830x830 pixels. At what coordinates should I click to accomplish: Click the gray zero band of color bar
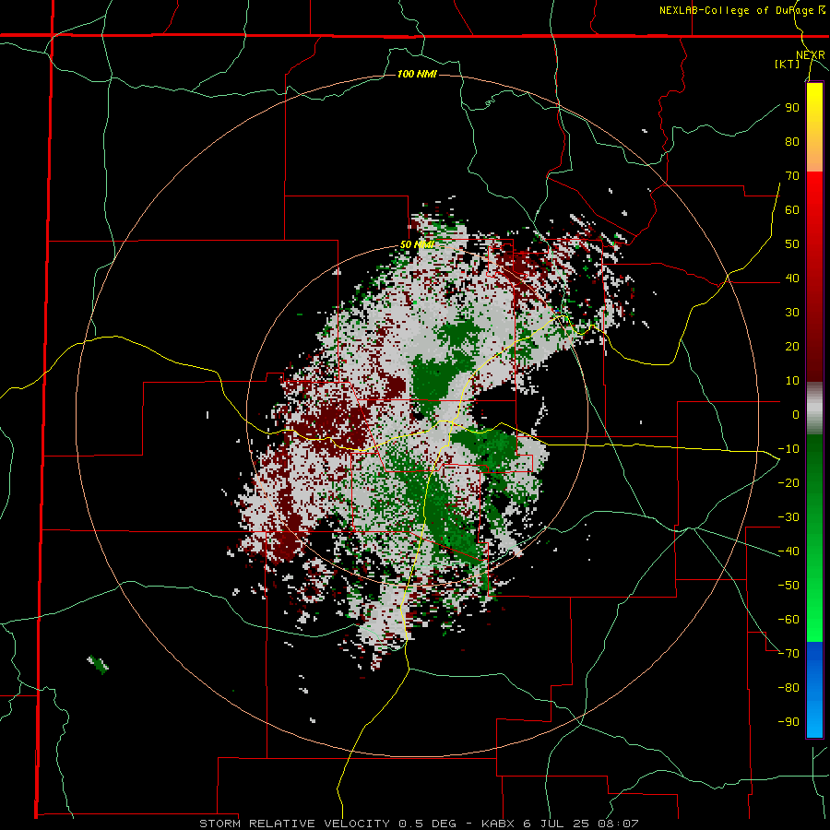[x=814, y=408]
